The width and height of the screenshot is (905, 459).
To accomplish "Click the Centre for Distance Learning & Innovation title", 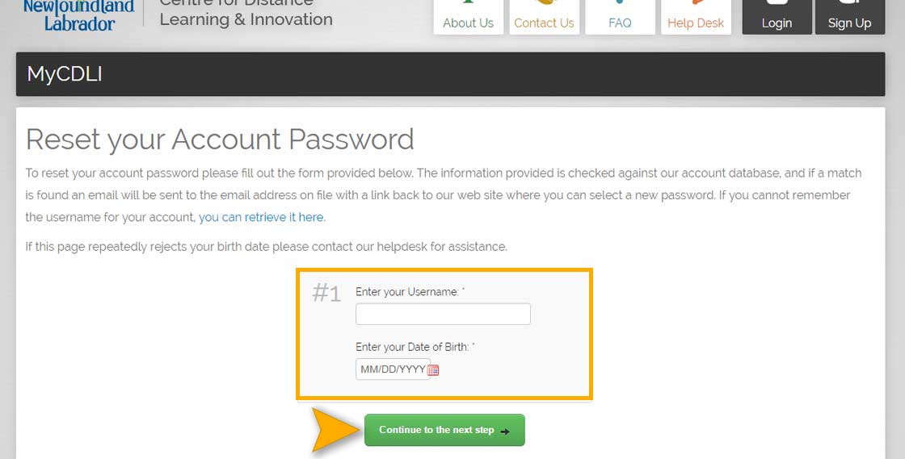I will pyautogui.click(x=246, y=14).
